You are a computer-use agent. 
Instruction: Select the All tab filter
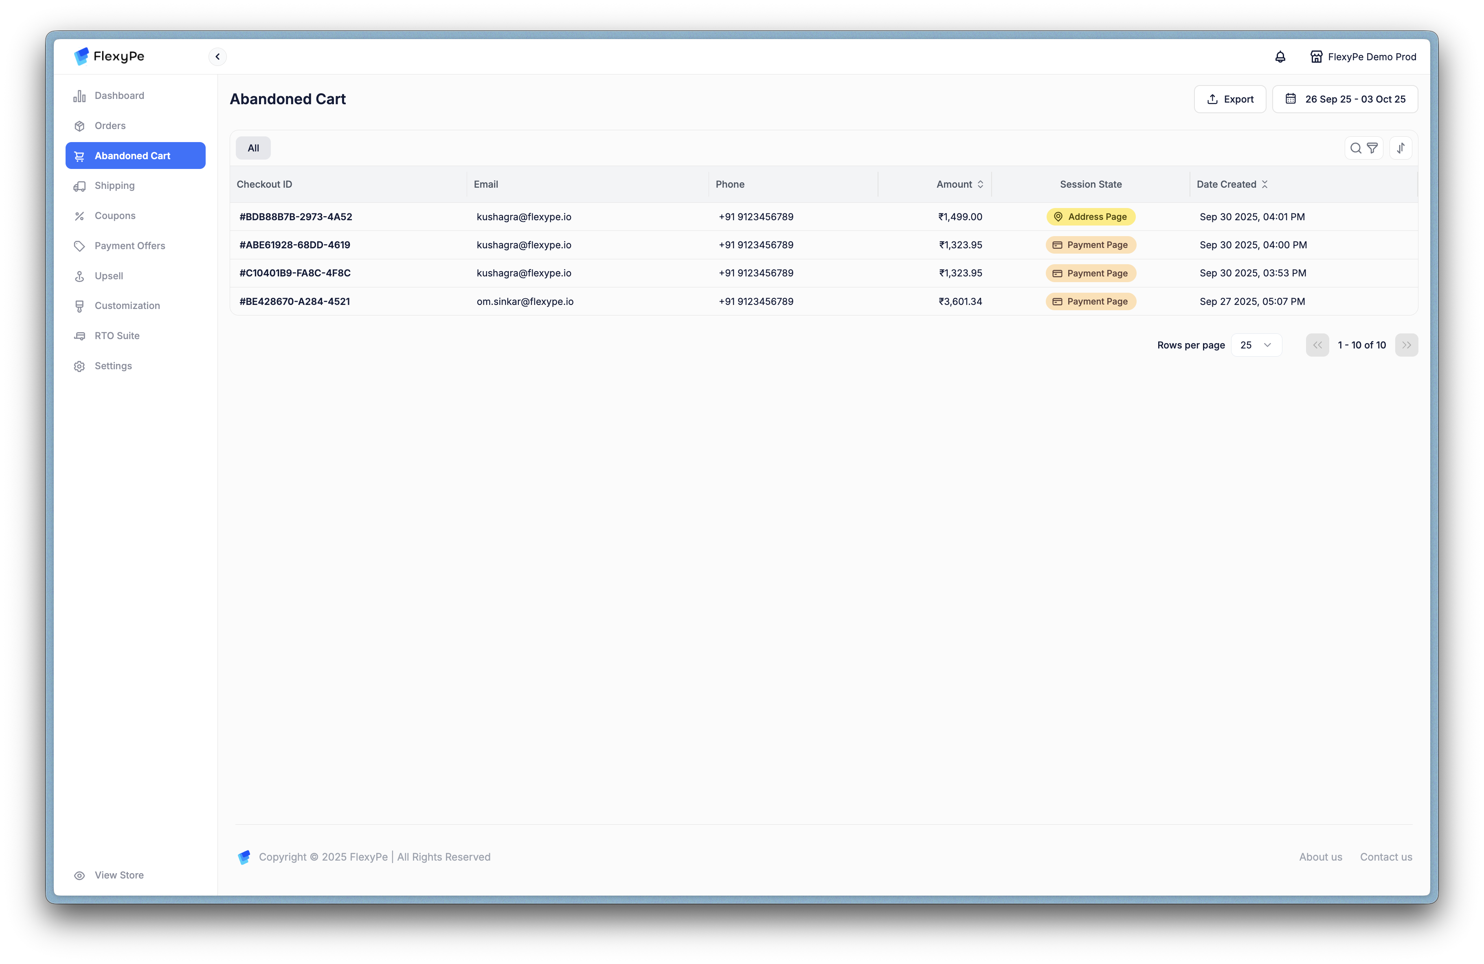253,148
